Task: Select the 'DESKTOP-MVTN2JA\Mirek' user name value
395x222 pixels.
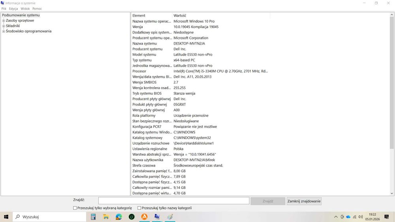Action: click(194, 160)
